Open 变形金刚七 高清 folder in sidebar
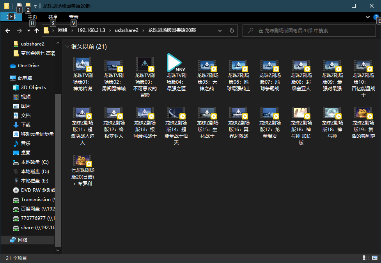The height and width of the screenshot is (263, 381). (34, 53)
